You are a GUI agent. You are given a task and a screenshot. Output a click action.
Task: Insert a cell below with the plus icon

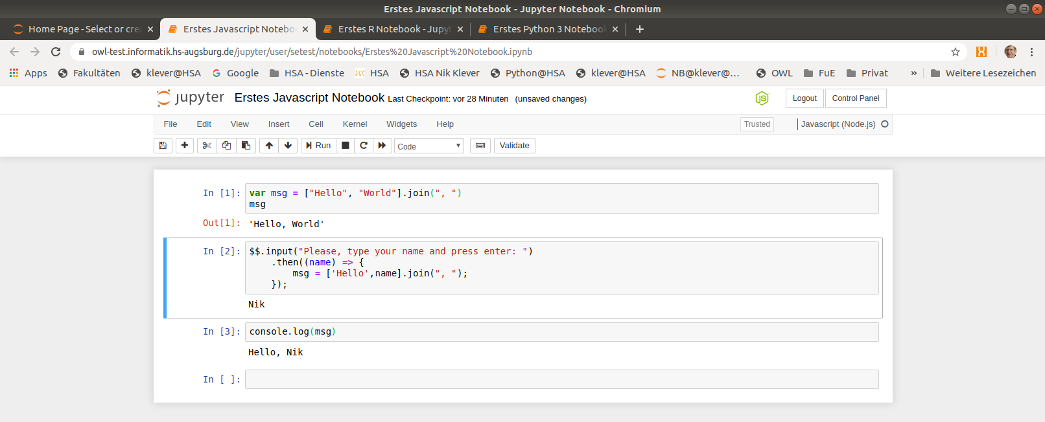(x=185, y=146)
